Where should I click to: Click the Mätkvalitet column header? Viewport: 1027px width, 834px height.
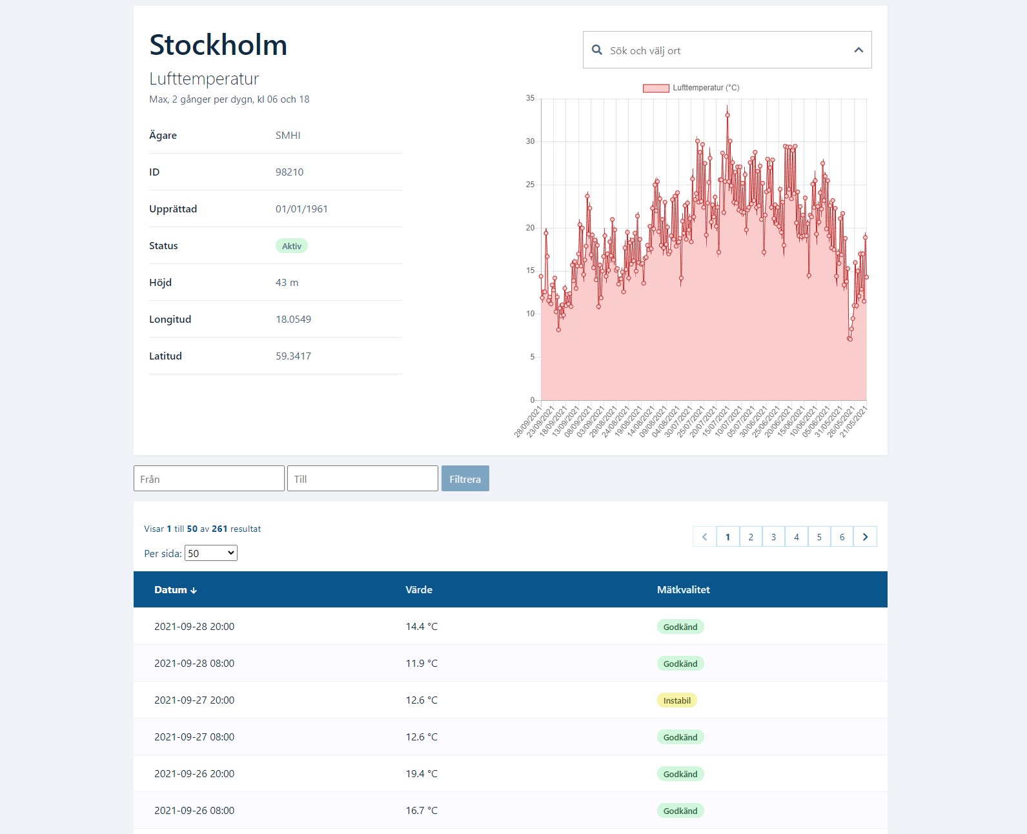coord(684,589)
